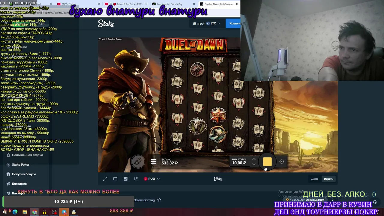Click the balance value 533,32 ₽
Viewport: 384px width, 216px height.
coord(169,163)
